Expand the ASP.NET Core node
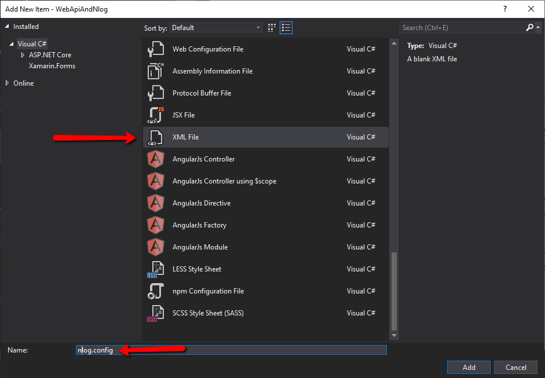Viewport: 545px width, 378px height. click(x=23, y=55)
